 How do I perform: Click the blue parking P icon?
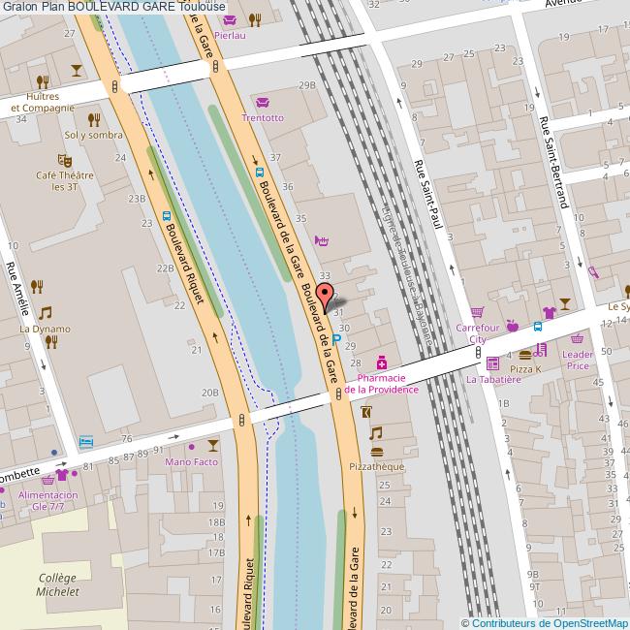[336, 340]
